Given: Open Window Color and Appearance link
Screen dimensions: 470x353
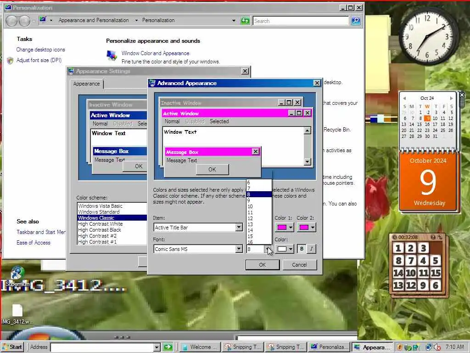Looking at the screenshot, I should [x=155, y=53].
